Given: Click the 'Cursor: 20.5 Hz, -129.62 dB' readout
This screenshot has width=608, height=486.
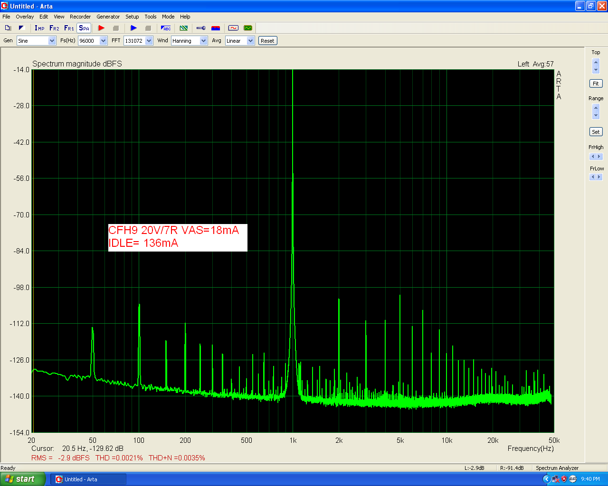Looking at the screenshot, I should click(x=77, y=449).
